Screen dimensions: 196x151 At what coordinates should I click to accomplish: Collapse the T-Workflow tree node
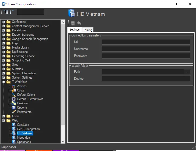(4, 82)
